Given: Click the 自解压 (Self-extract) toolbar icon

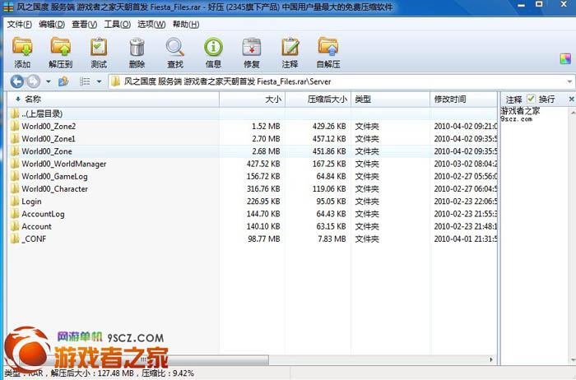Looking at the screenshot, I should tap(328, 51).
